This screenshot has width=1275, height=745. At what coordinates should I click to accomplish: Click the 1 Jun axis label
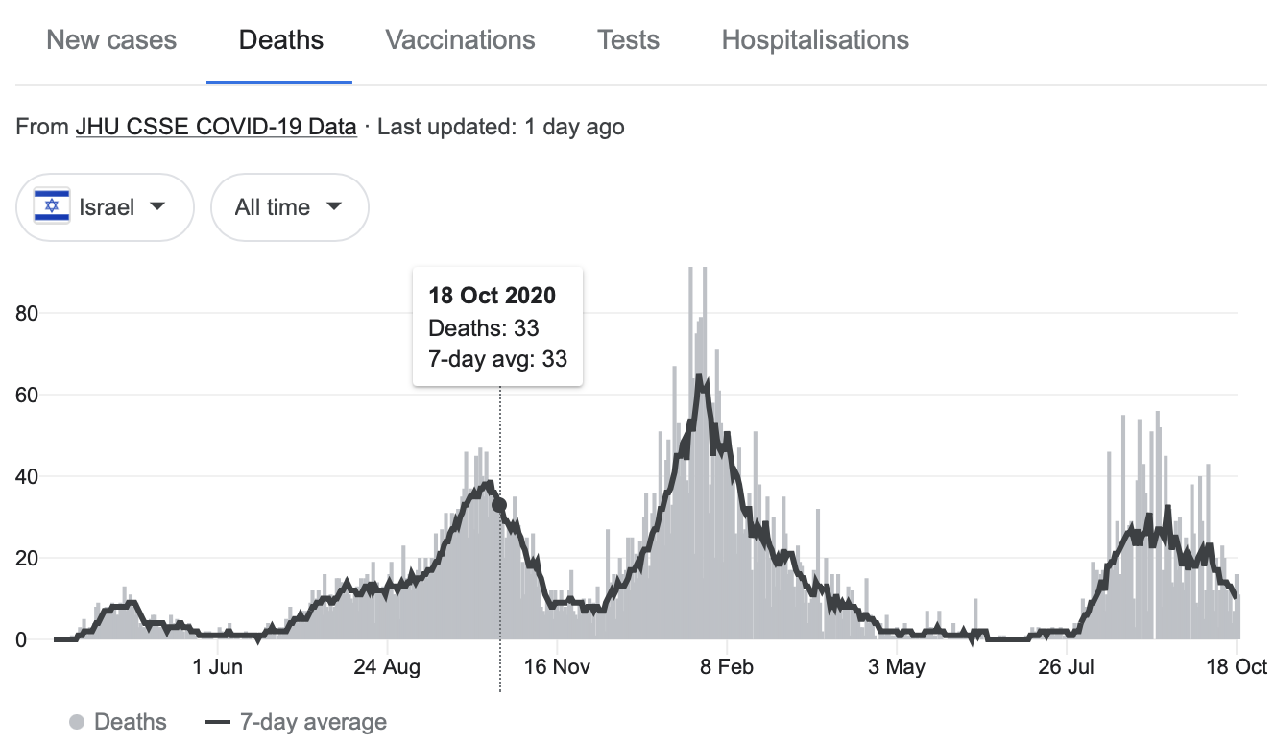click(217, 666)
